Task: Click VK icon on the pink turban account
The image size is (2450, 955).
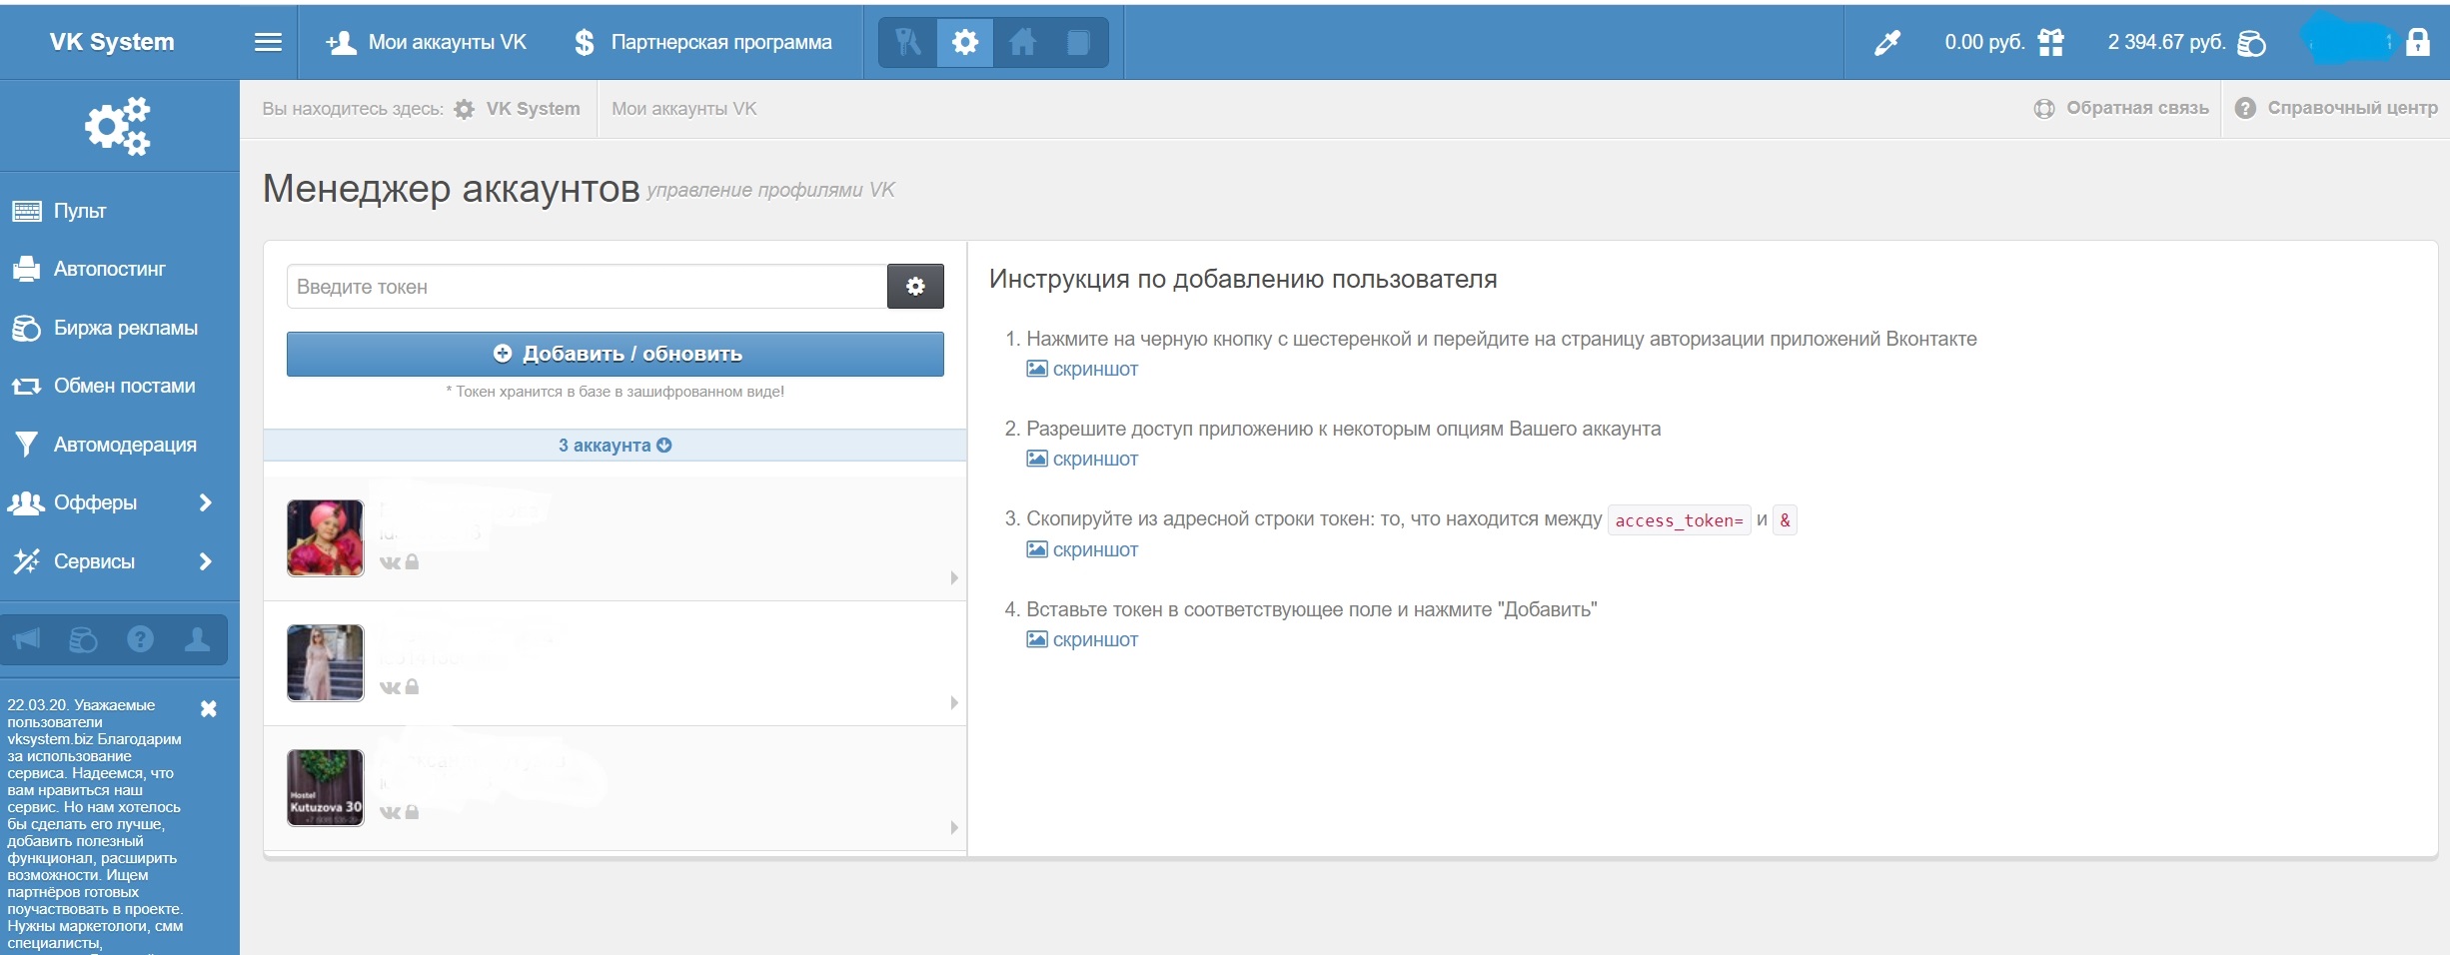Action: (390, 562)
